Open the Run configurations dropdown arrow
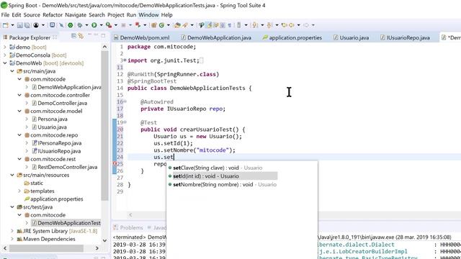The height and width of the screenshot is (259, 461). point(101,25)
